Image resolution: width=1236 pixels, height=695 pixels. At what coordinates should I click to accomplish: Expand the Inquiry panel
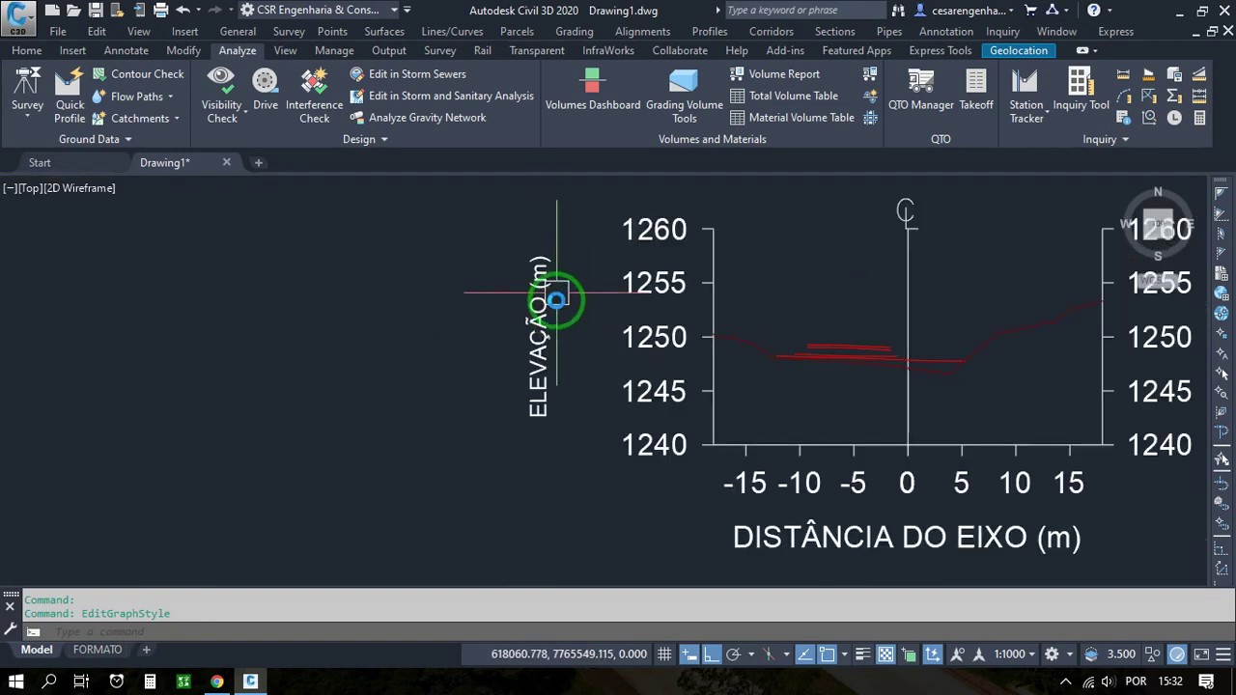[x=1106, y=139]
